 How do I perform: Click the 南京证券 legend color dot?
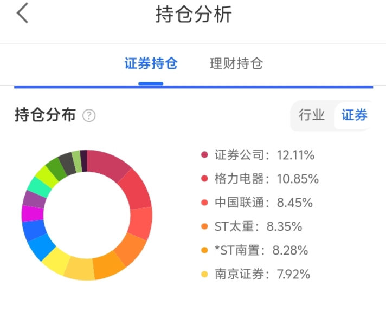pyautogui.click(x=204, y=274)
